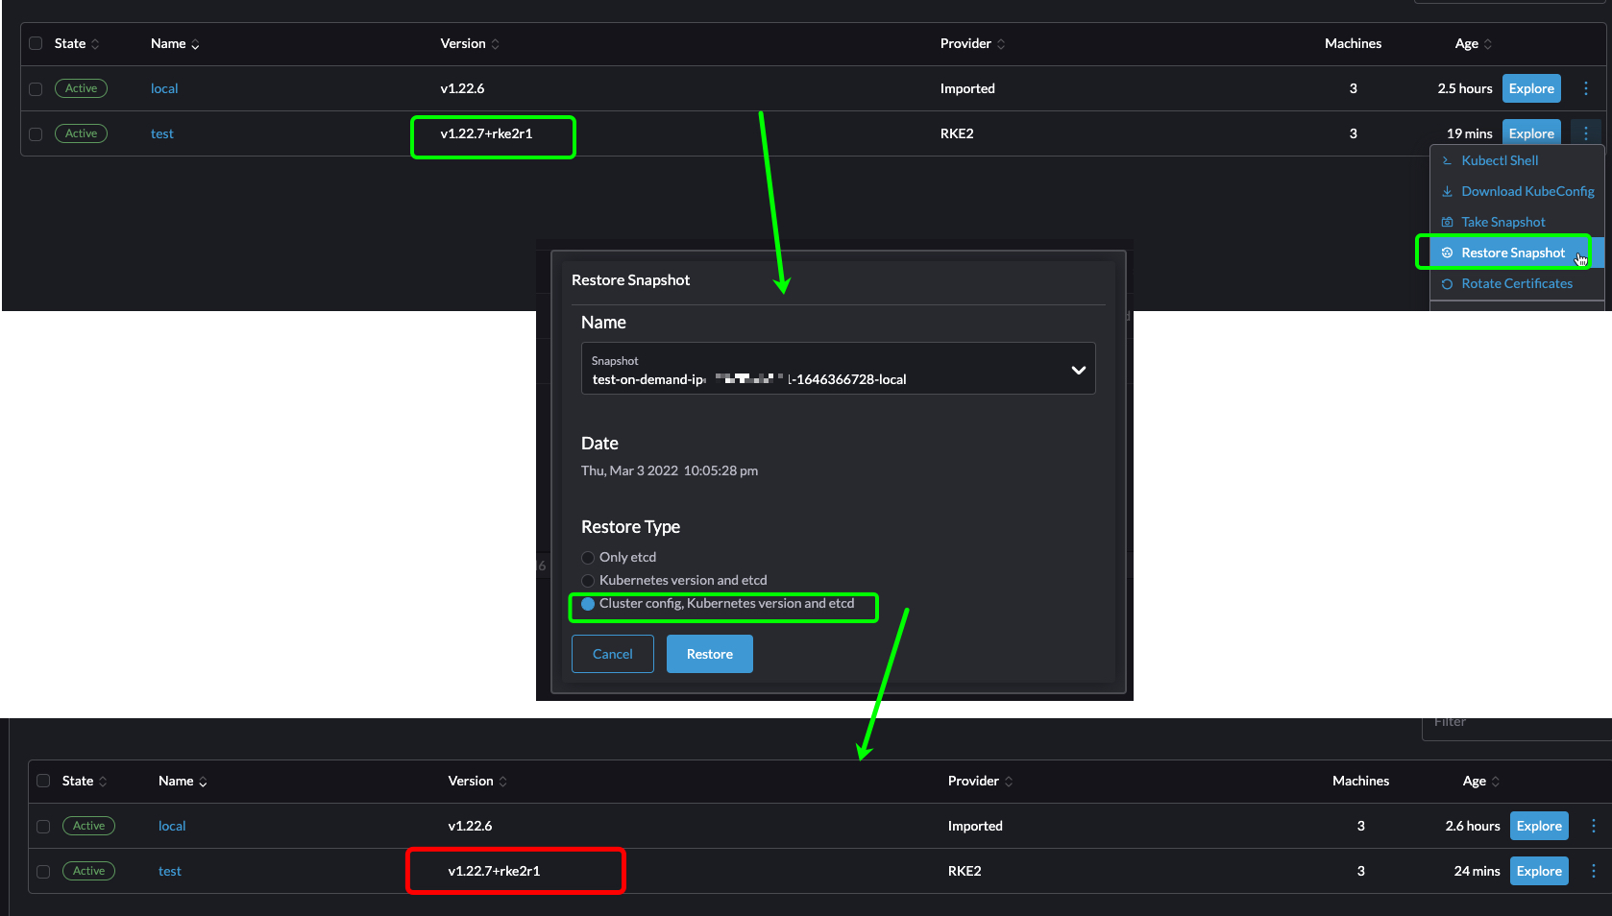Check the row checkbox for the test cluster
1612x916 pixels.
35,133
